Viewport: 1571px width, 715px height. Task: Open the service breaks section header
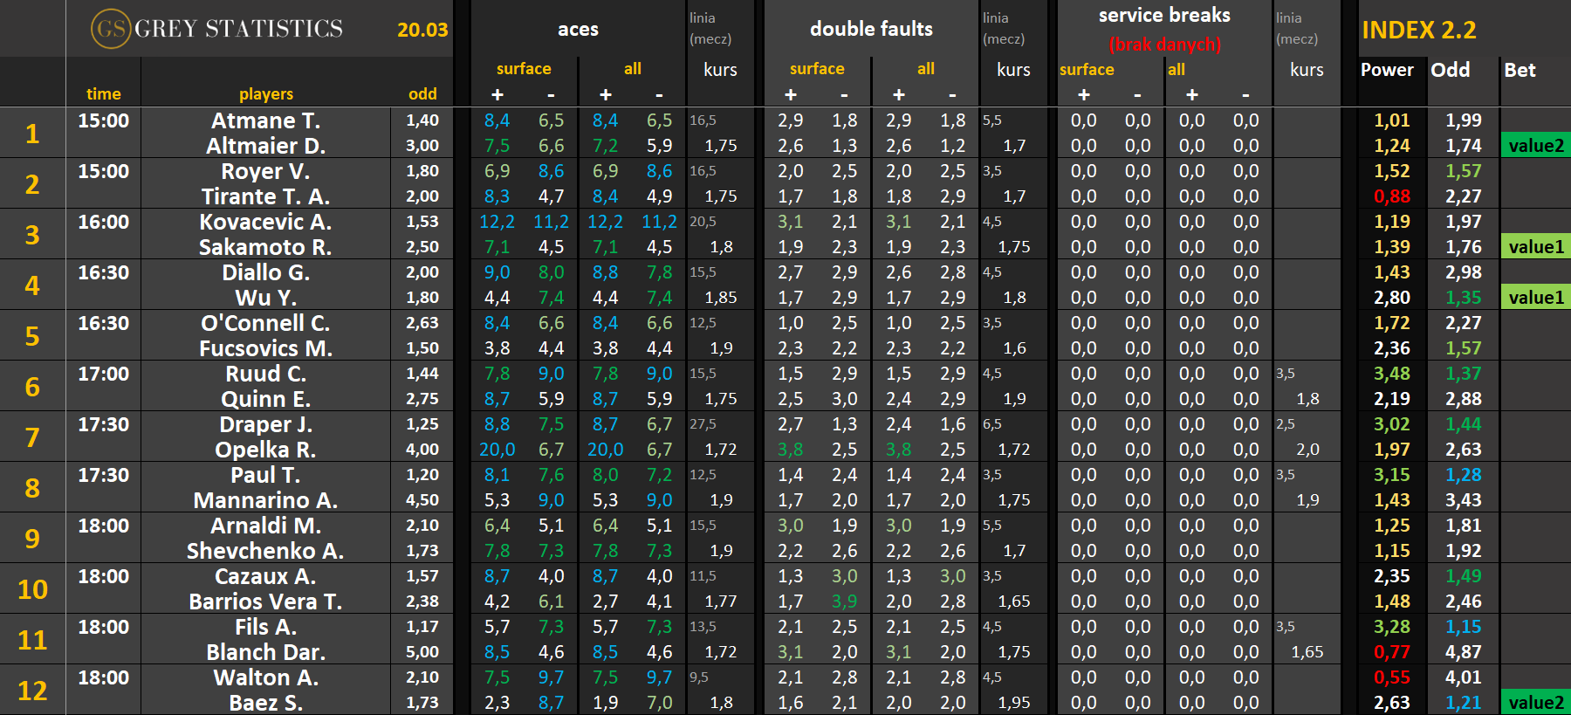tap(1163, 16)
